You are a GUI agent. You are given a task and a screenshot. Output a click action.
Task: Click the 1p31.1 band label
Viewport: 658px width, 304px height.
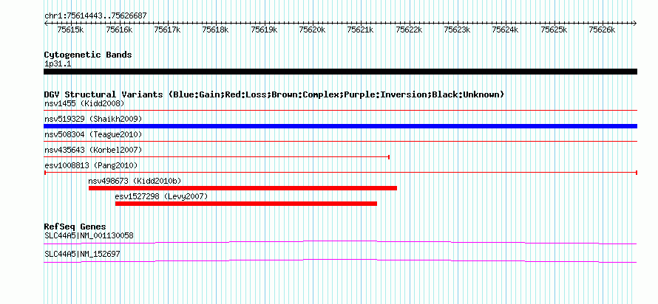pos(58,64)
